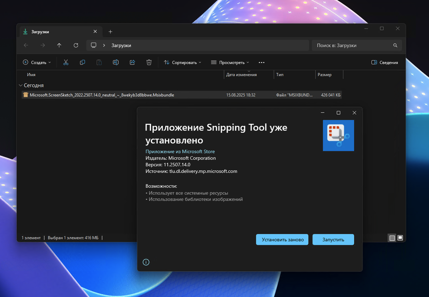The image size is (429, 297).
Task: Click the This PC monitor icon in address bar
Action: click(94, 45)
